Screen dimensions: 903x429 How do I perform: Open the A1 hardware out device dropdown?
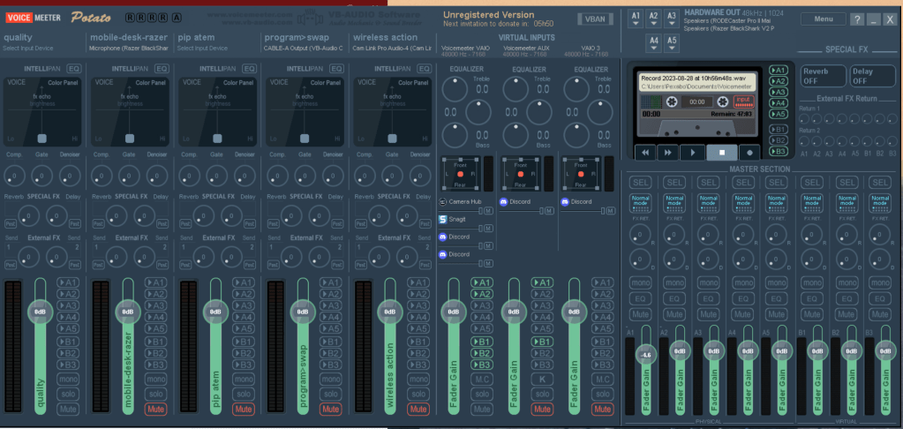tap(636, 19)
